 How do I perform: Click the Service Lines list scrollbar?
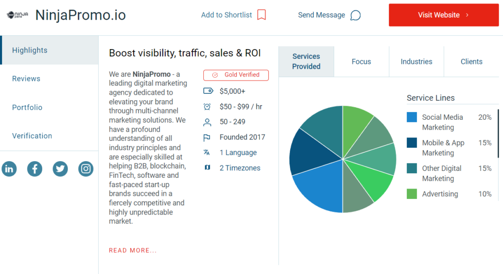click(498, 134)
